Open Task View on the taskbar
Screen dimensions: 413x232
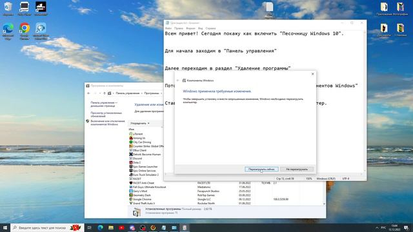pos(90,227)
